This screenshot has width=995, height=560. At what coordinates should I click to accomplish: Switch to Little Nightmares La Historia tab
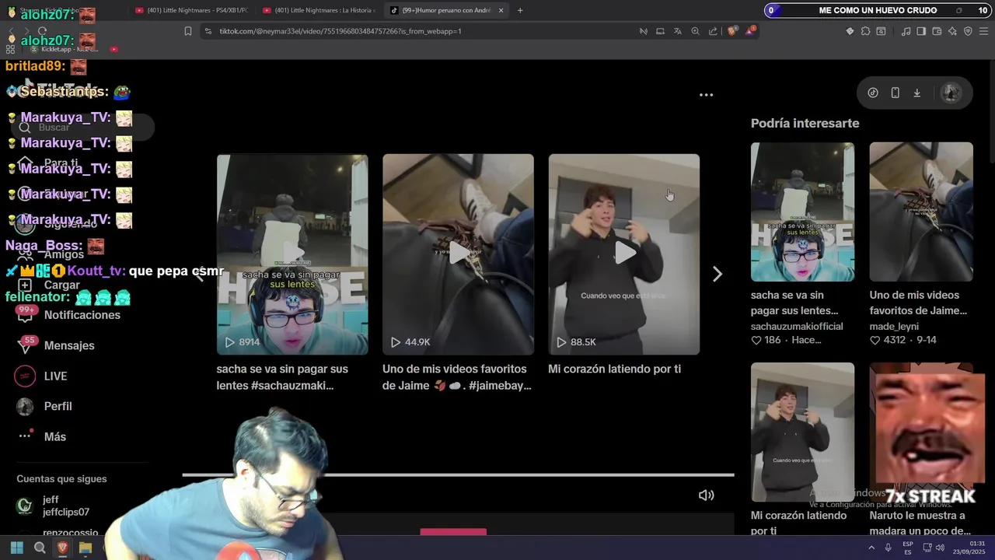tap(319, 10)
